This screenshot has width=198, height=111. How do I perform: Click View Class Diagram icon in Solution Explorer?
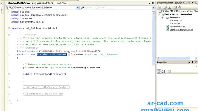point(179,7)
